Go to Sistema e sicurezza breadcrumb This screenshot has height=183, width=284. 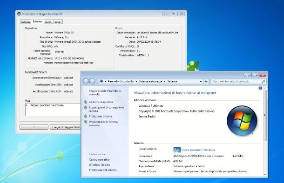tap(150, 81)
